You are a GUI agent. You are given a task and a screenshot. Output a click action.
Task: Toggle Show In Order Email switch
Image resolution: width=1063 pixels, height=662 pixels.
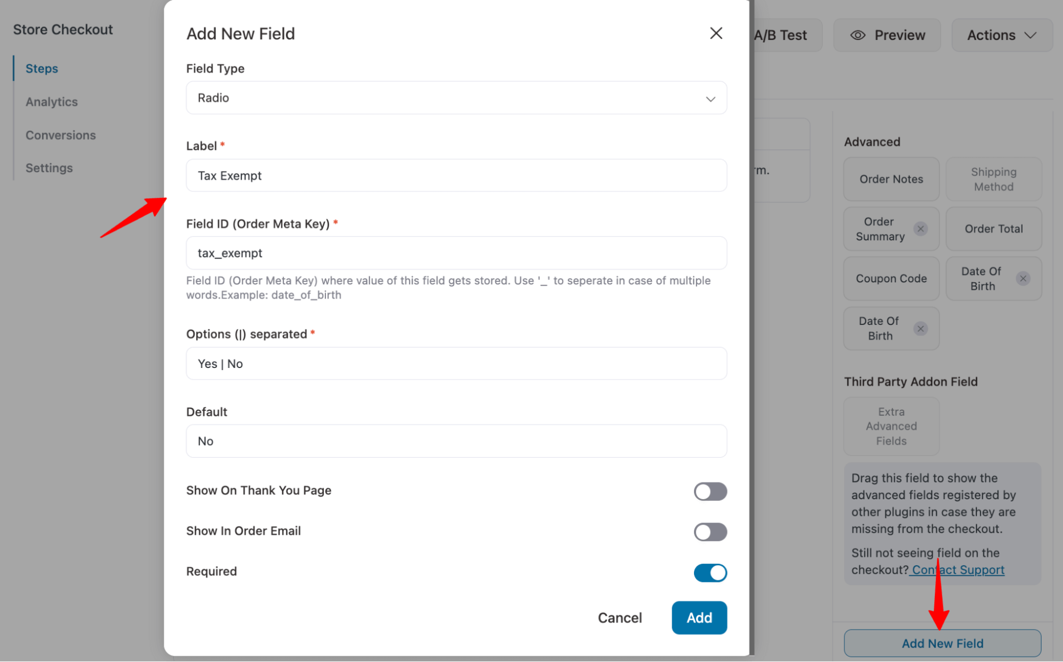coord(709,532)
